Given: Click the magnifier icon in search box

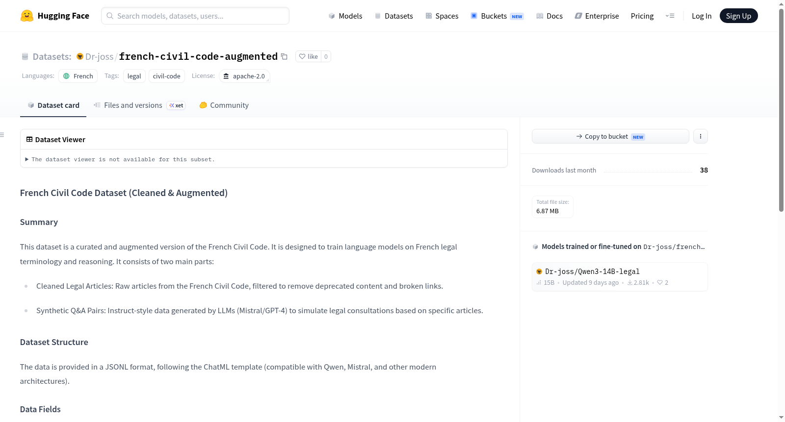Looking at the screenshot, I should click(110, 16).
